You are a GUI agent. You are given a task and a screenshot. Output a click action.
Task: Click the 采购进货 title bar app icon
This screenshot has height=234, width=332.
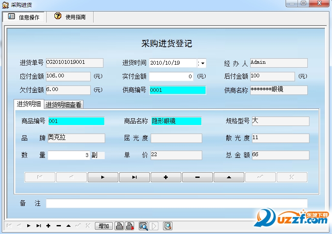pos(5,5)
